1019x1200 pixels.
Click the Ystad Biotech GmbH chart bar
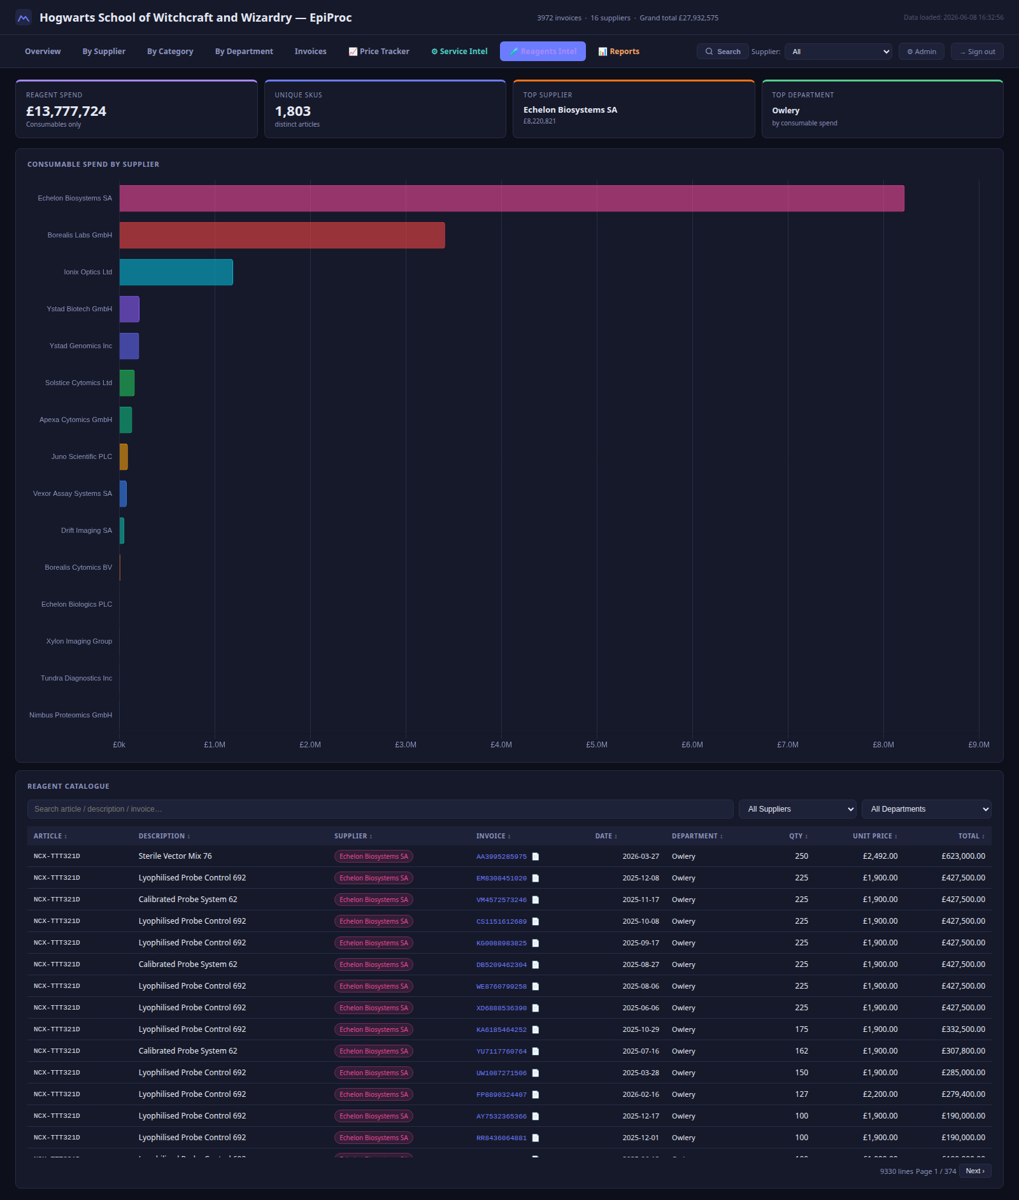pyautogui.click(x=129, y=309)
